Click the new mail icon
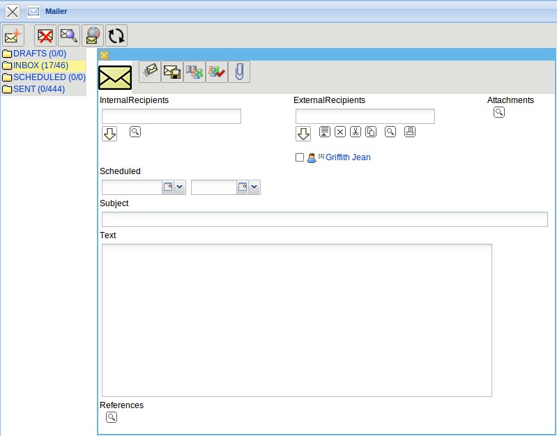The height and width of the screenshot is (436, 557). coord(13,36)
